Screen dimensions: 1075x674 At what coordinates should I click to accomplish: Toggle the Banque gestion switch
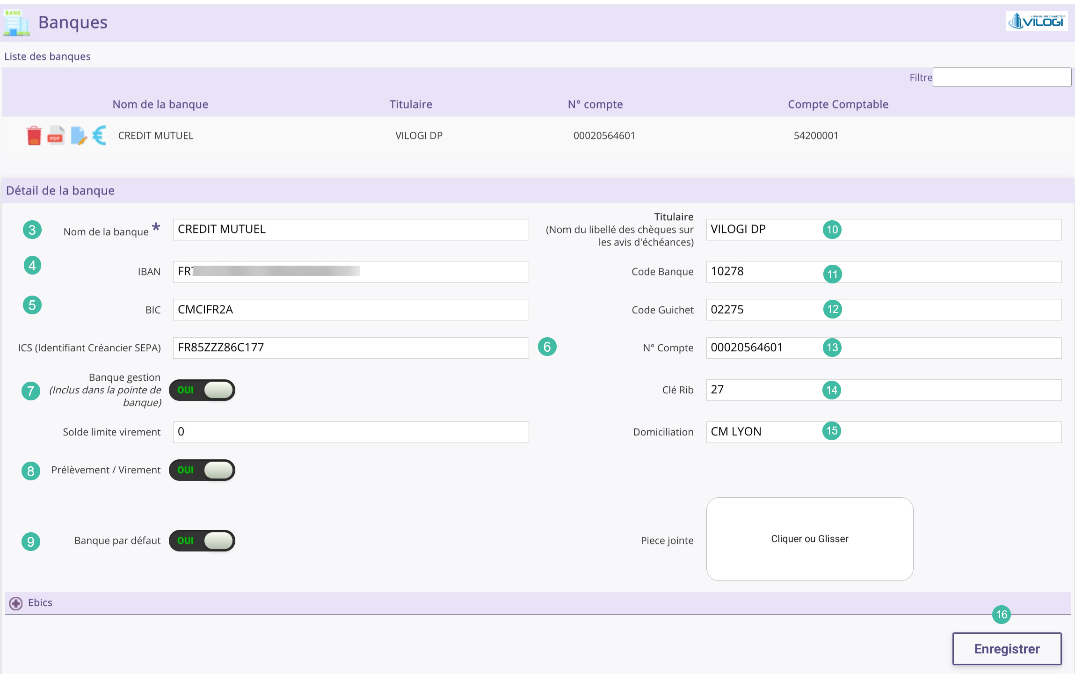coord(202,390)
